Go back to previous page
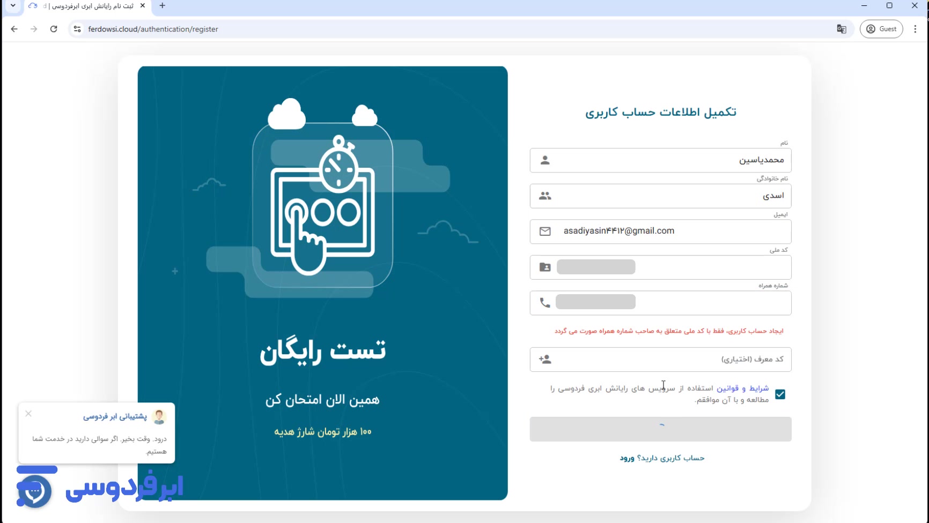This screenshot has height=523, width=929. (14, 29)
